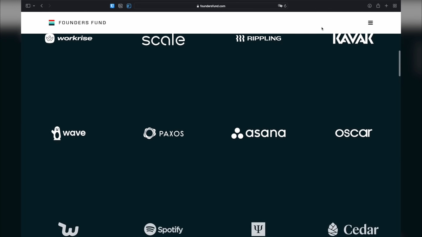Click the page vertical scrollbar thumb
This screenshot has height=237, width=422.
coord(399,63)
